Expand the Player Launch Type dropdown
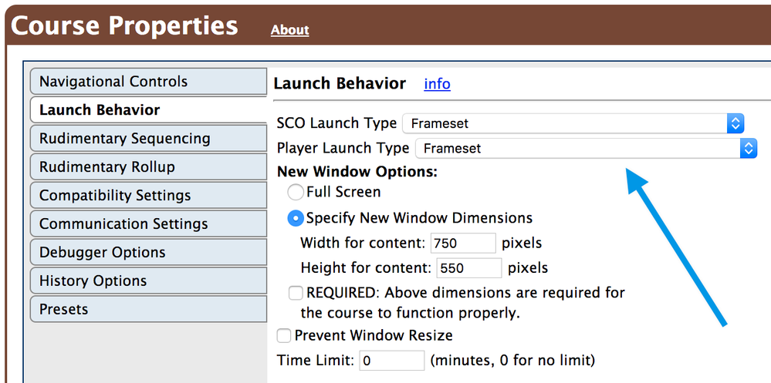This screenshot has width=771, height=383. point(587,149)
